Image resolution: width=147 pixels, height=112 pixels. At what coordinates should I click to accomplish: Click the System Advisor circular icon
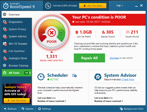click(x=98, y=77)
